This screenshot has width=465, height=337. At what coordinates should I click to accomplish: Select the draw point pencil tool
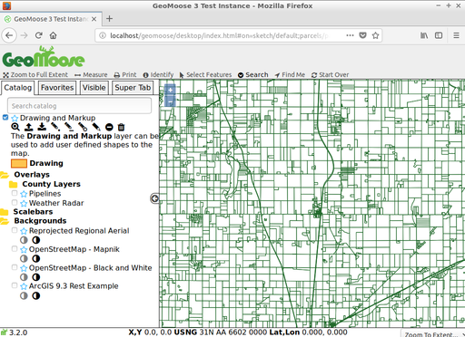tap(55, 127)
